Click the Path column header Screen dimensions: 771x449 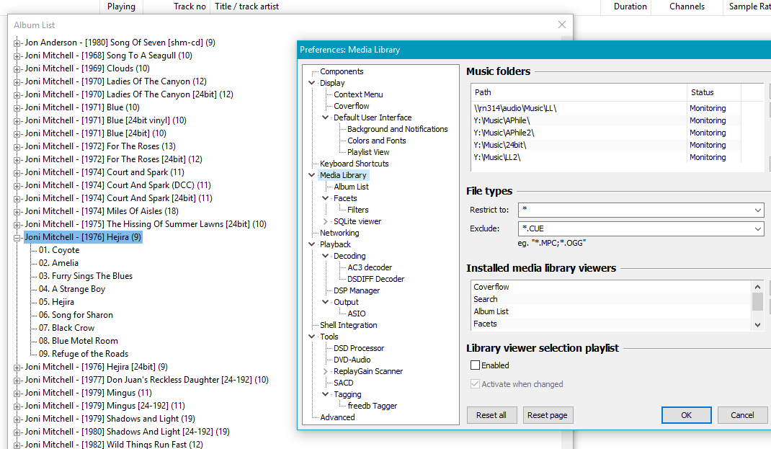tap(579, 92)
